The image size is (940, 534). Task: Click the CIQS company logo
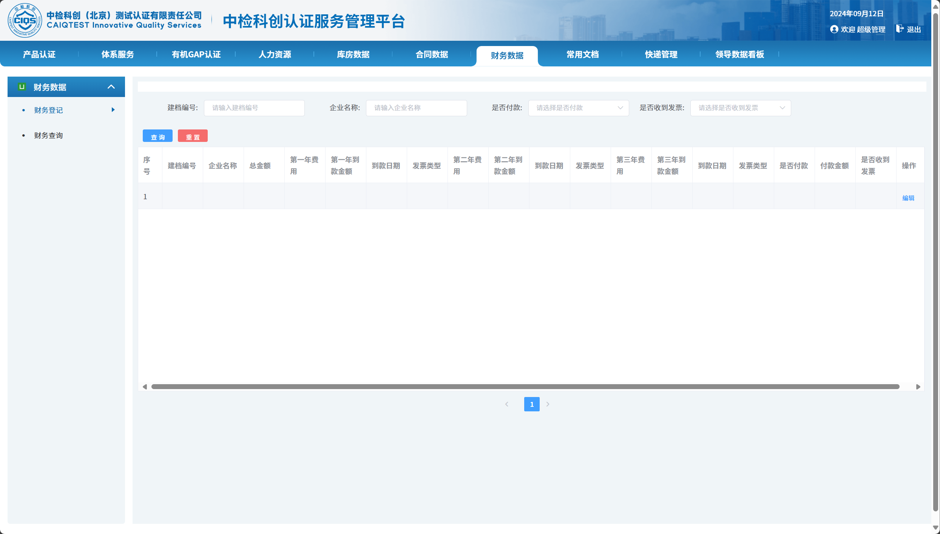(25, 20)
